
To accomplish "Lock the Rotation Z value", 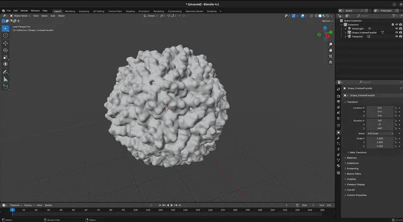I will [396, 128].
